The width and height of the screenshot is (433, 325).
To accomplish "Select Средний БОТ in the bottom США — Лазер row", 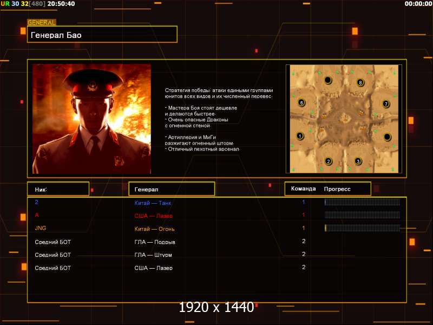I will (x=53, y=268).
